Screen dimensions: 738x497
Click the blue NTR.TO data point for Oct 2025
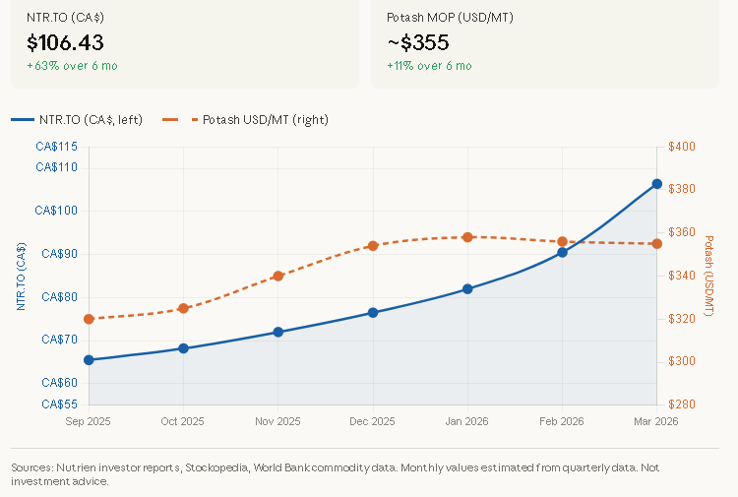(183, 348)
